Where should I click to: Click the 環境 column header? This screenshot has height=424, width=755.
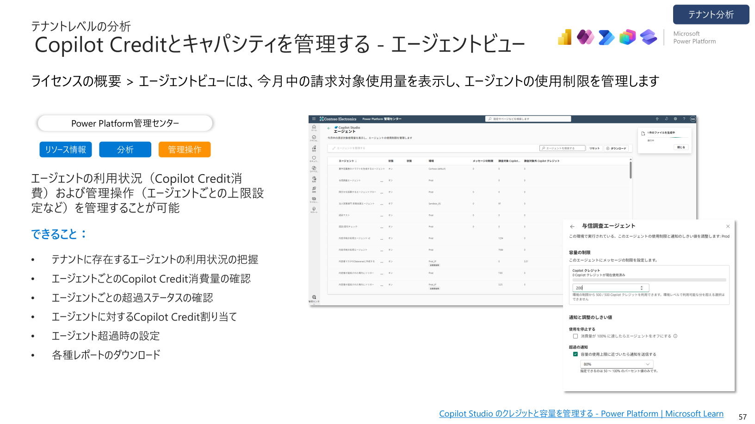[431, 161]
